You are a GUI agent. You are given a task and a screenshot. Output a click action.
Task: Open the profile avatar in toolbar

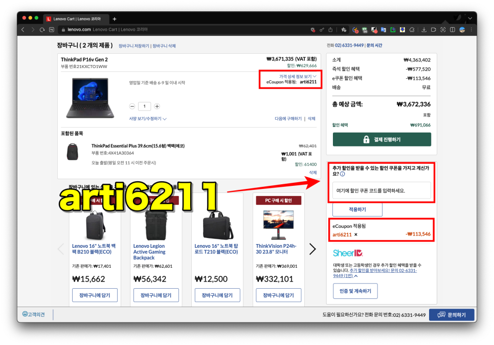(462, 30)
